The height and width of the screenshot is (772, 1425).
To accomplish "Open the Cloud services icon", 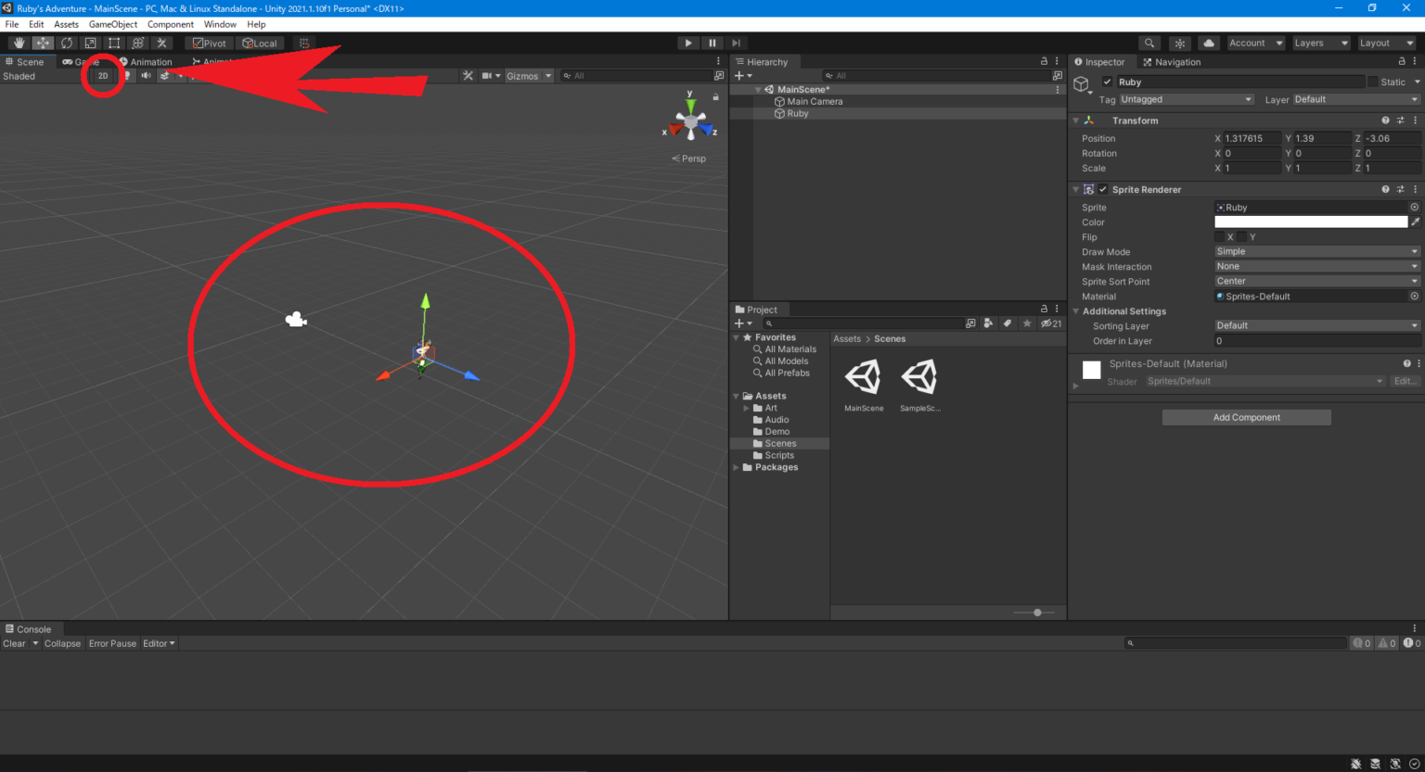I will (x=1208, y=44).
